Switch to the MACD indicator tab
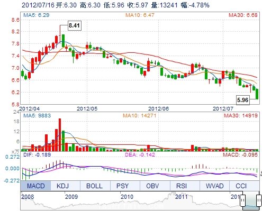This screenshot has width=262, height=211. 35,186
